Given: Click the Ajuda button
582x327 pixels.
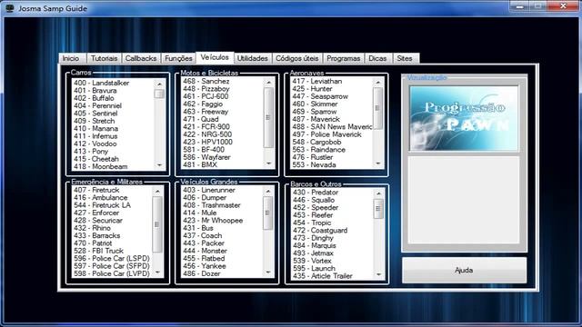Looking at the screenshot, I should tap(464, 271).
